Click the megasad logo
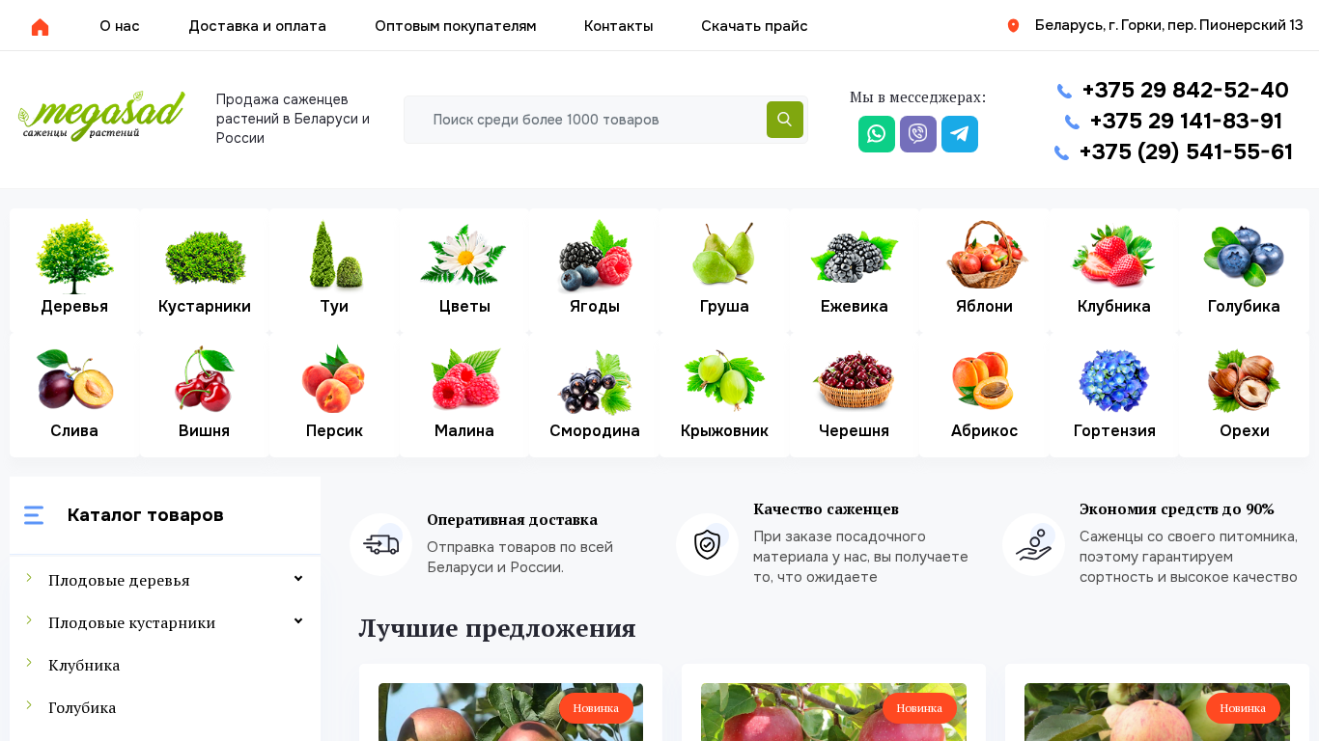 click(101, 117)
